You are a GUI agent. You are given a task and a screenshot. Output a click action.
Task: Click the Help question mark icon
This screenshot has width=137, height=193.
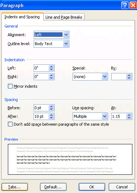[x=125, y=5]
